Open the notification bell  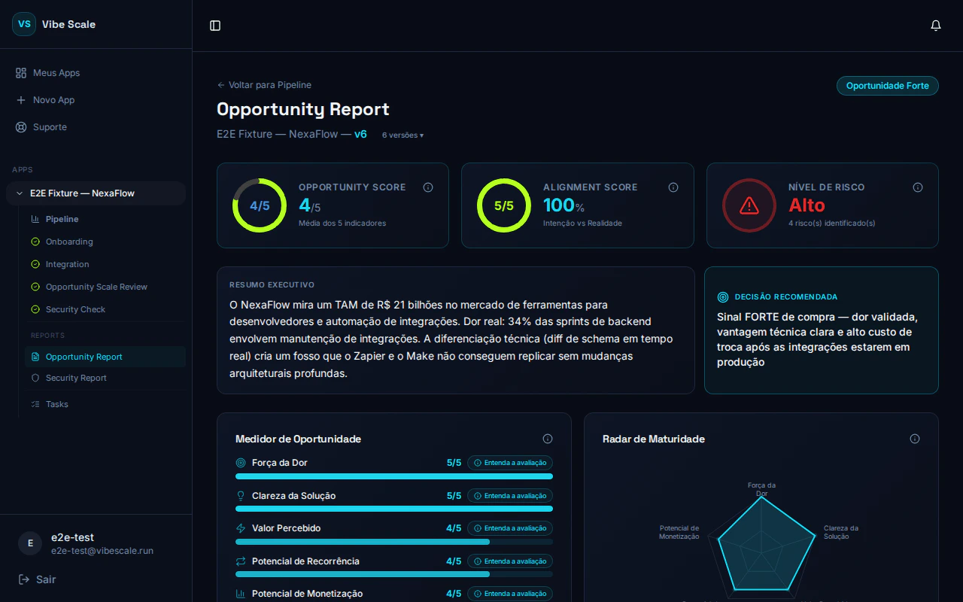pyautogui.click(x=936, y=25)
